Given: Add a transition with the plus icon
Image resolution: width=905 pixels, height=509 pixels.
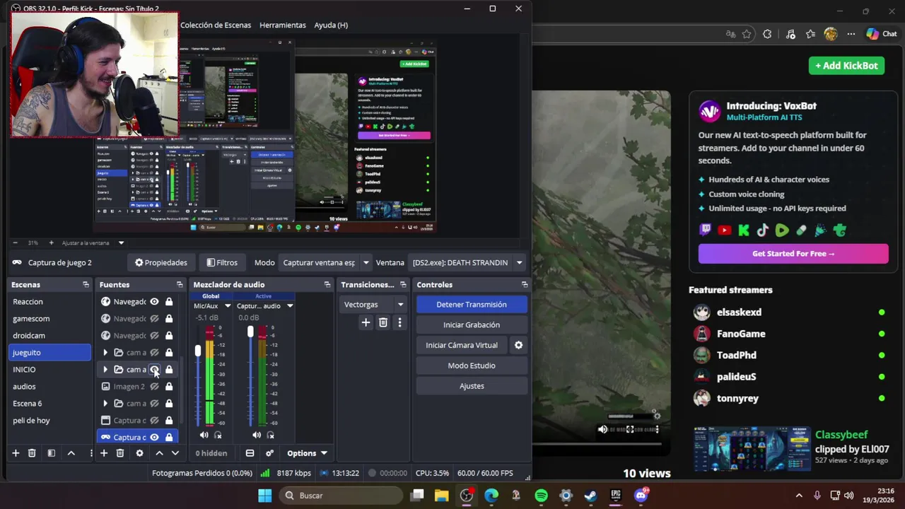Looking at the screenshot, I should click(x=366, y=322).
